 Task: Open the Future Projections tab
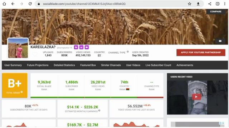point(38,65)
